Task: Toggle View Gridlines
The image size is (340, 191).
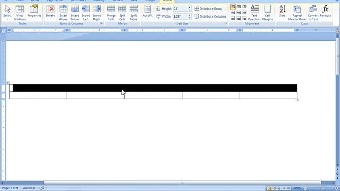Action: 20,13
